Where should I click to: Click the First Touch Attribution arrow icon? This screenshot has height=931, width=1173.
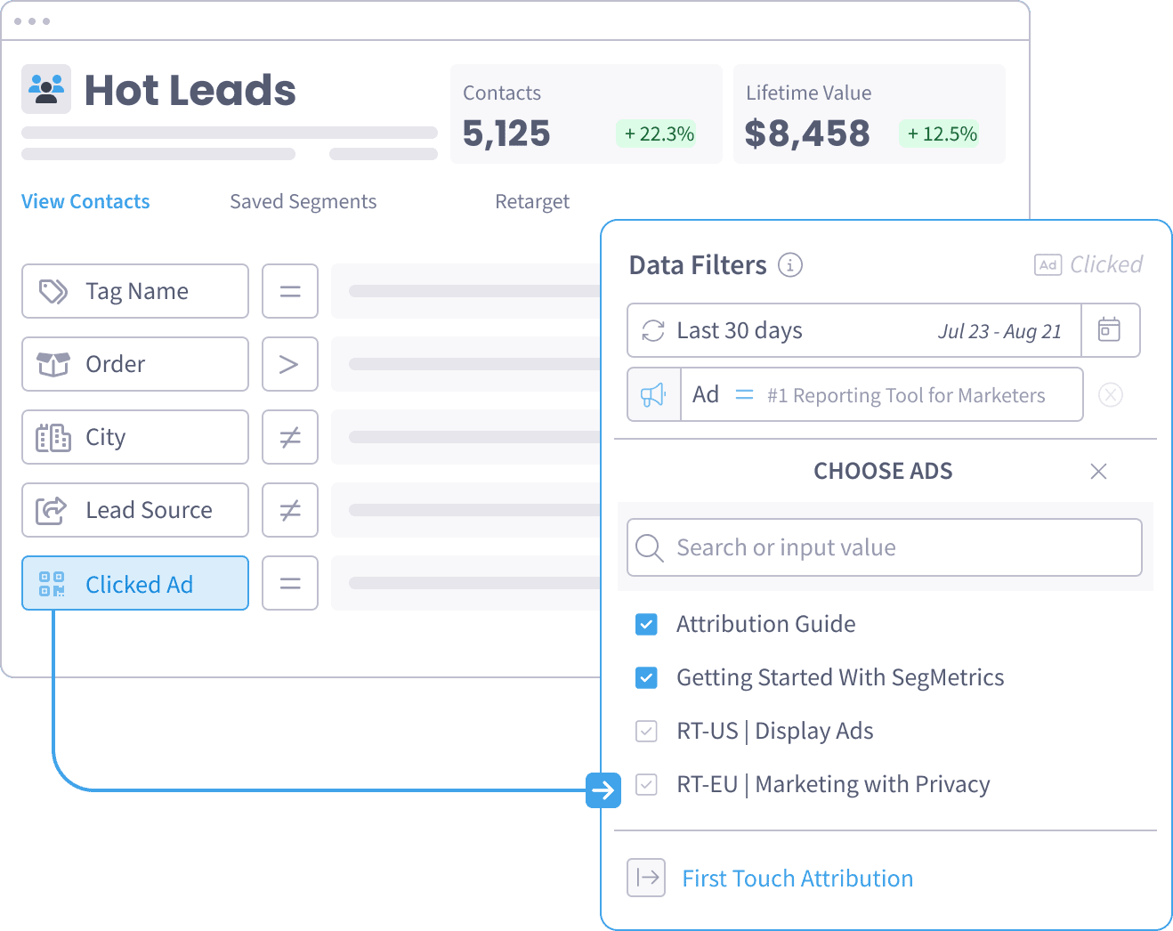pos(647,878)
